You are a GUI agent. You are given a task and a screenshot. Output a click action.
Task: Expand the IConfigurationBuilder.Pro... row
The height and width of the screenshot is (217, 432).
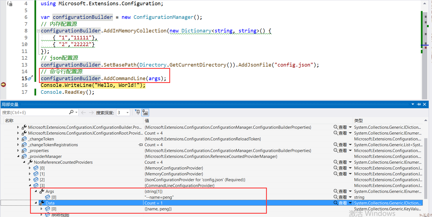[18, 127]
